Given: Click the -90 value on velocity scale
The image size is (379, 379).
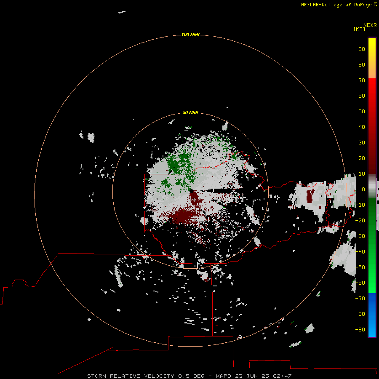Looking at the screenshot, I should point(360,330).
